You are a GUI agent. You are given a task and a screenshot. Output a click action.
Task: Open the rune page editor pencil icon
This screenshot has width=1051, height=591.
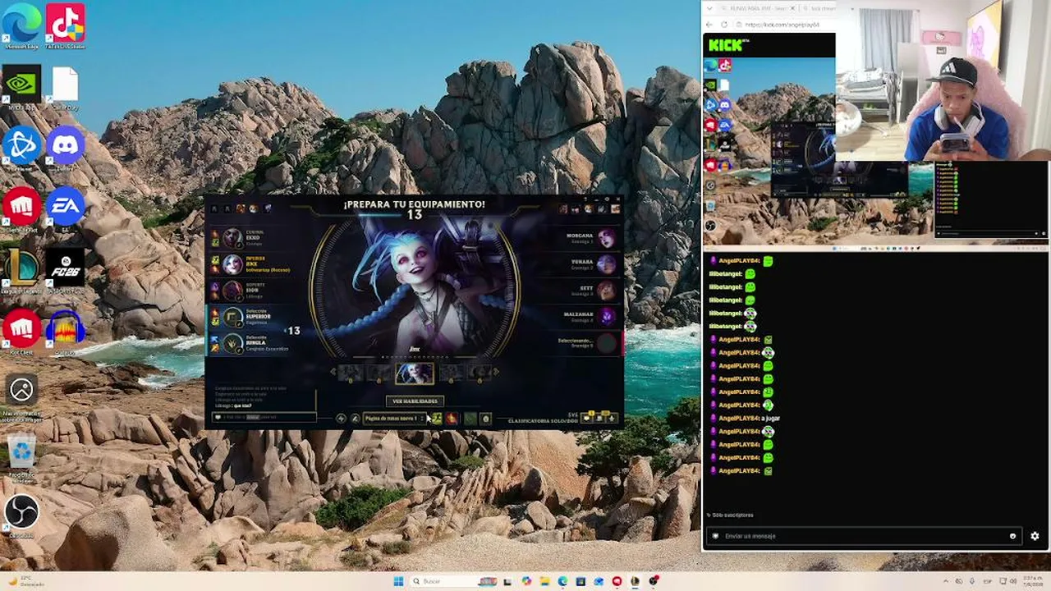tap(356, 419)
